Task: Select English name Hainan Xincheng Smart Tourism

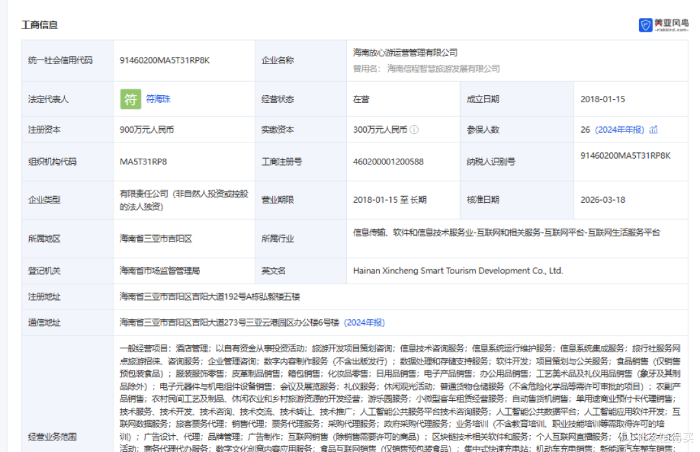Action: 458,271
